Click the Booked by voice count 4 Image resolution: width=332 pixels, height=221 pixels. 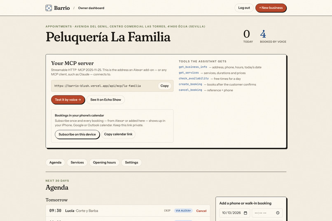click(263, 34)
